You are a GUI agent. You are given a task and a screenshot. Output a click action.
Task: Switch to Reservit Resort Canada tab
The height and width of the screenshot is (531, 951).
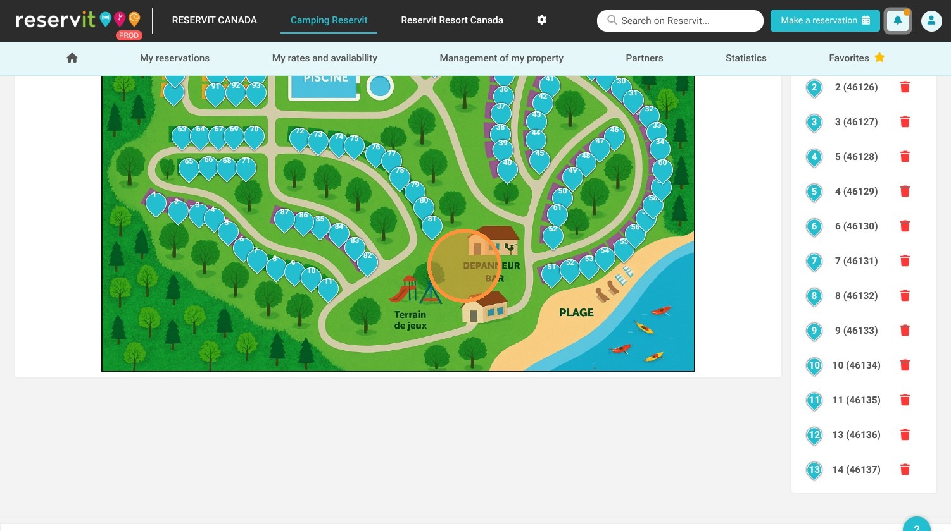[452, 20]
